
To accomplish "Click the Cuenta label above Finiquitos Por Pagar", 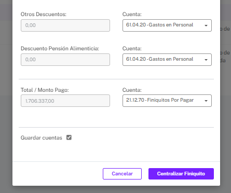I will tap(132, 90).
